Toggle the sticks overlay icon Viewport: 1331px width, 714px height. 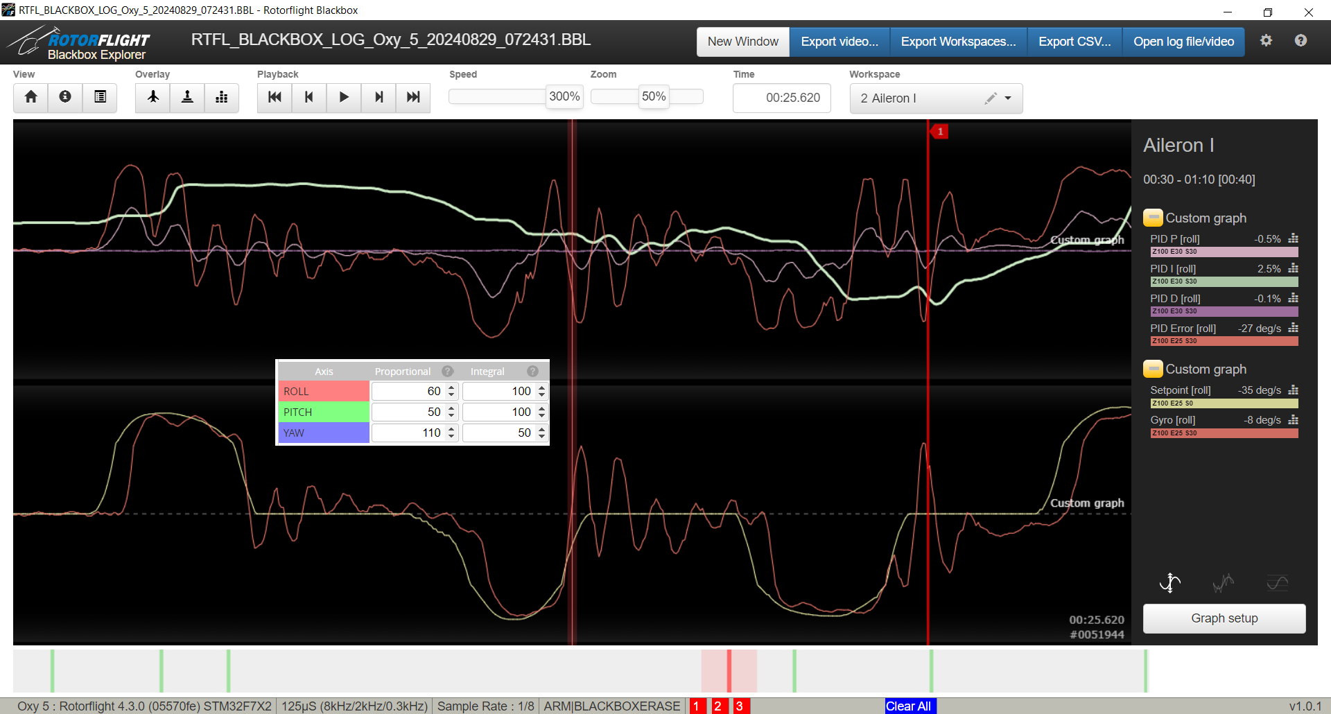187,97
